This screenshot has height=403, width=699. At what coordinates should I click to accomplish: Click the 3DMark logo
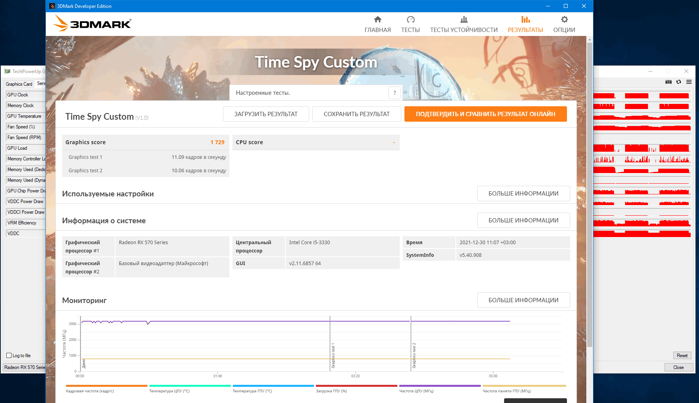tap(92, 23)
